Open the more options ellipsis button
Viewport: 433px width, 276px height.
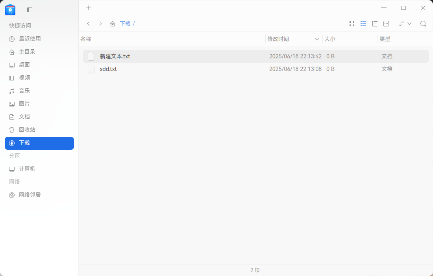point(386,24)
